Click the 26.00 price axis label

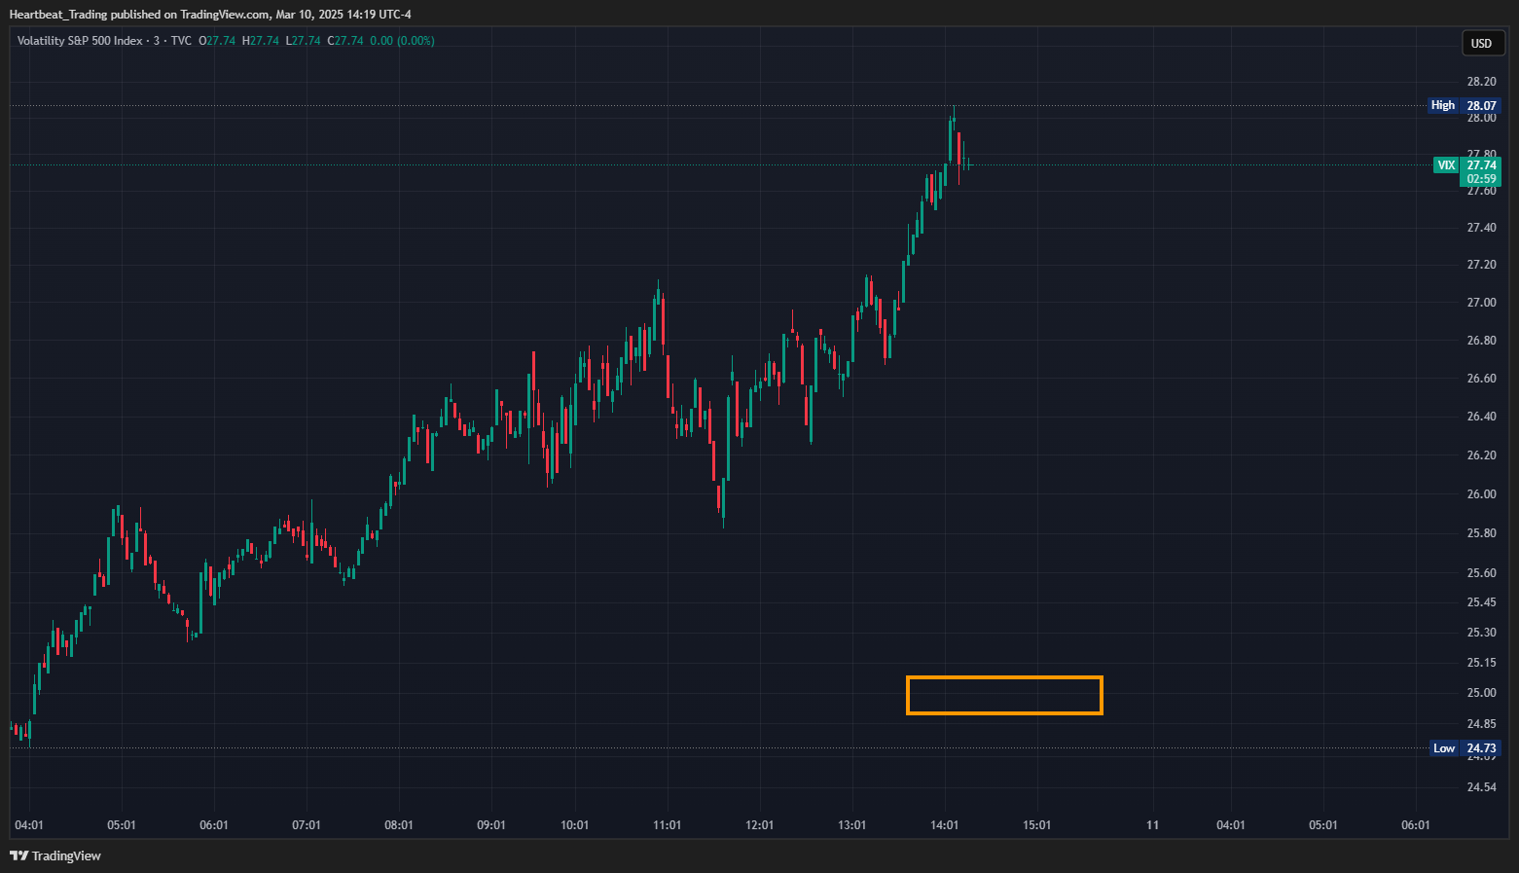point(1481,494)
